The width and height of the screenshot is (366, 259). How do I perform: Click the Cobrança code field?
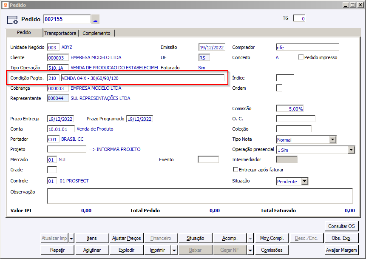[x=58, y=88]
